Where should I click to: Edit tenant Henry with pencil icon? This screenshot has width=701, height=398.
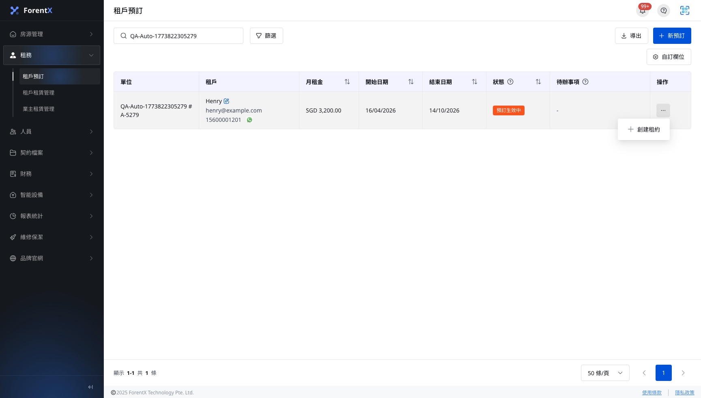point(226,101)
